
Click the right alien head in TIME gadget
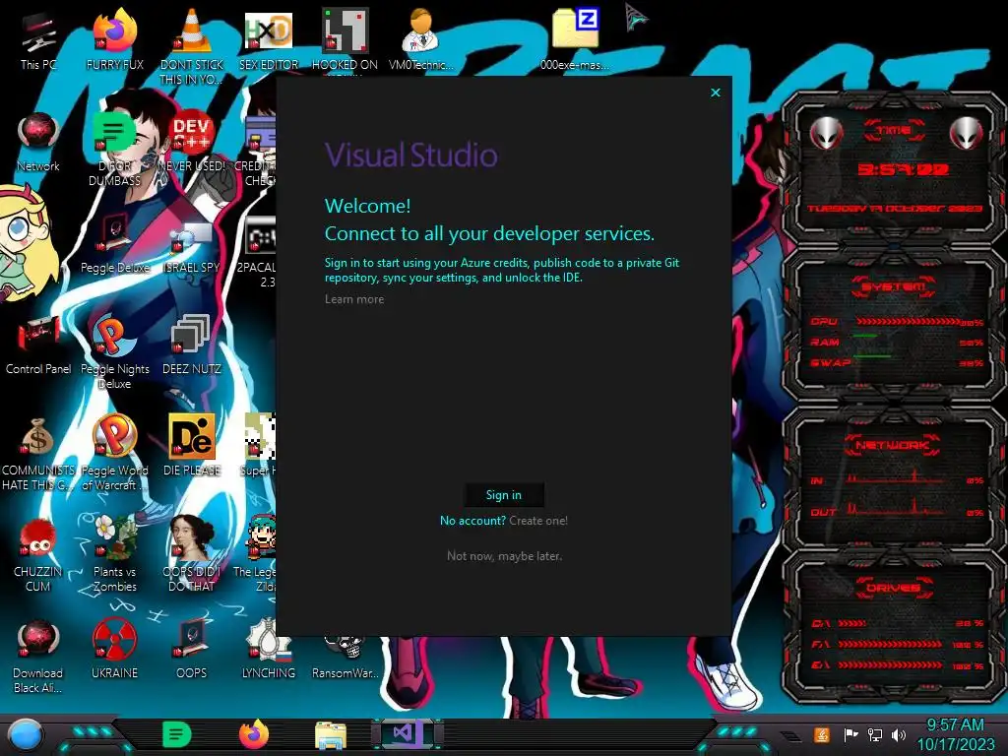967,134
